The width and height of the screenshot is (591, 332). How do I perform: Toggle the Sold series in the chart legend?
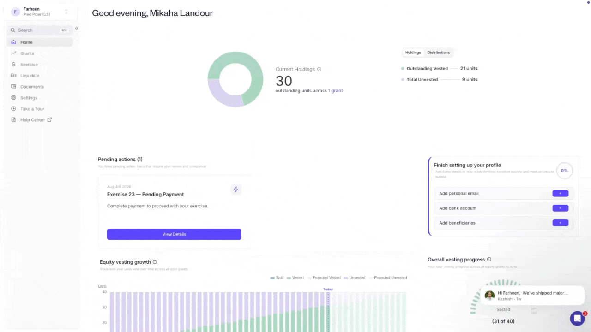click(x=277, y=278)
